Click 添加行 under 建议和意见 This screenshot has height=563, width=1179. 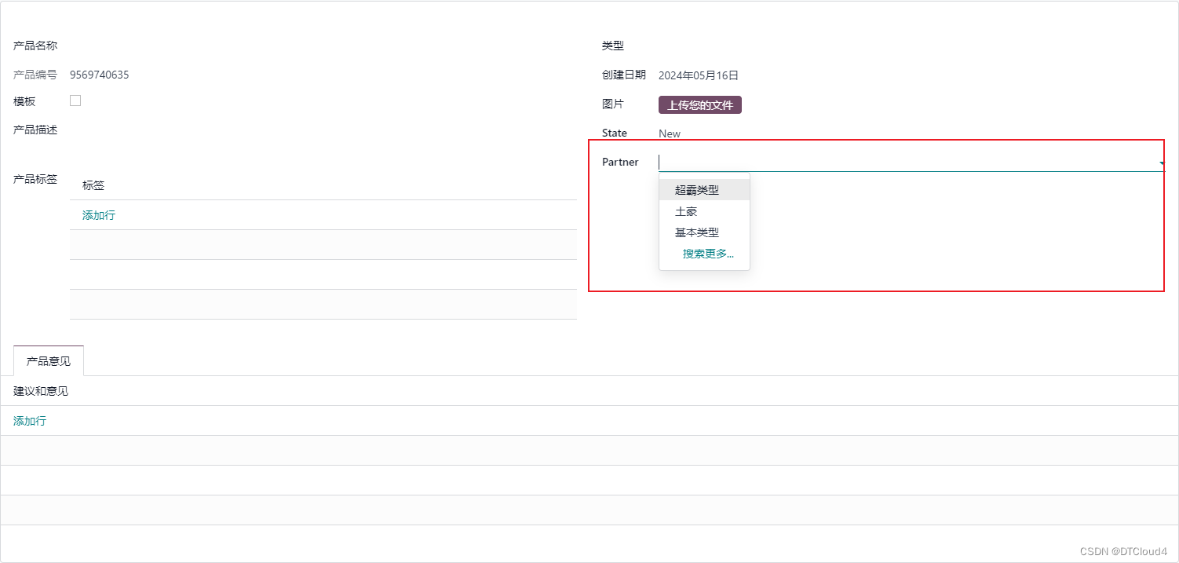coord(29,420)
